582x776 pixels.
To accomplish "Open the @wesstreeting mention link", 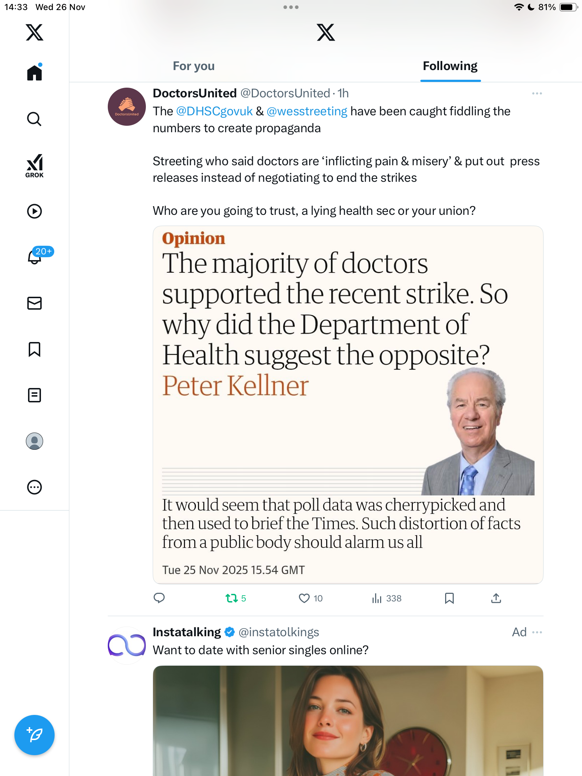I will pyautogui.click(x=307, y=111).
